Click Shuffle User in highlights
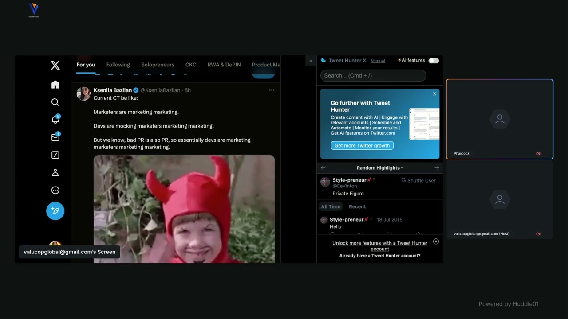 [x=418, y=180]
